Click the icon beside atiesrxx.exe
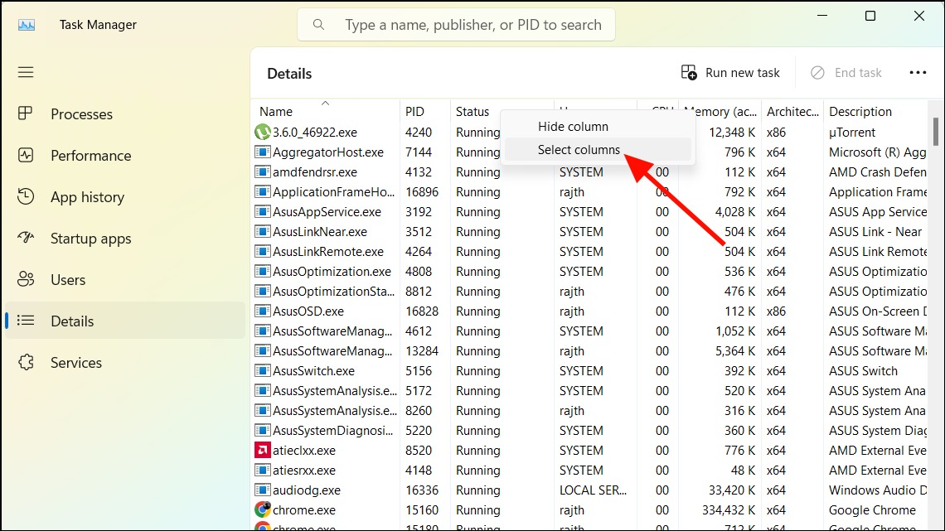This screenshot has width=945, height=531. [262, 470]
